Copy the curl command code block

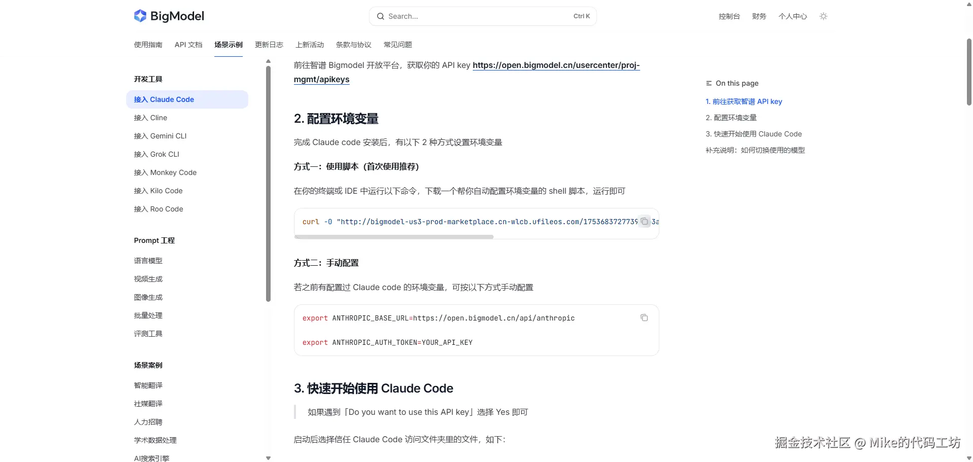(644, 222)
